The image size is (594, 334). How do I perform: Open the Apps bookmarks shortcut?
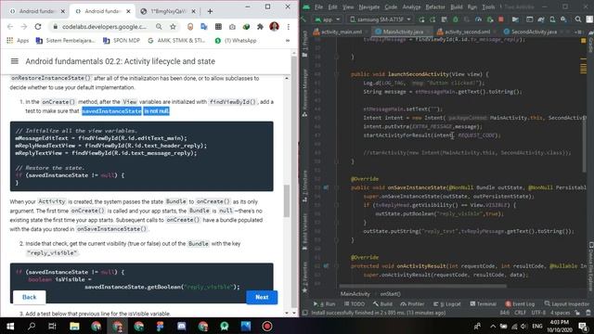[18, 41]
